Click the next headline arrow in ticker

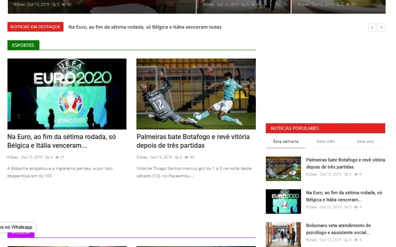pos(381,27)
